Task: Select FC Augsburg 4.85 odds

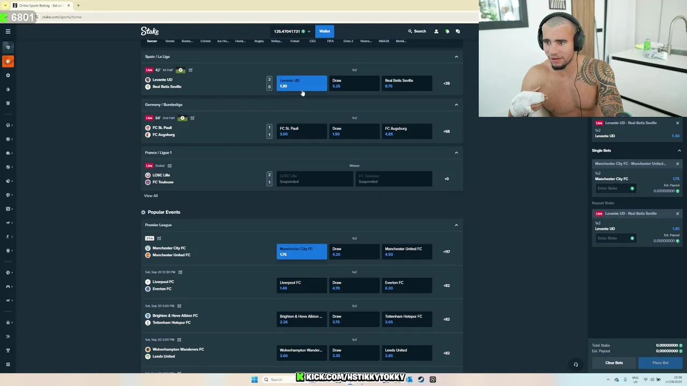Action: (x=407, y=131)
